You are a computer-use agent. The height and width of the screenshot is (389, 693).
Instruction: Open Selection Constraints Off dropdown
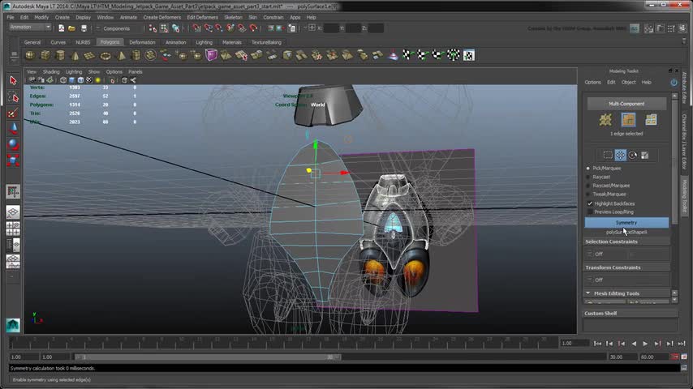(626, 254)
